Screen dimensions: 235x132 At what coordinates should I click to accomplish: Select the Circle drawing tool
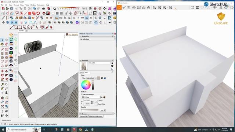(29, 27)
